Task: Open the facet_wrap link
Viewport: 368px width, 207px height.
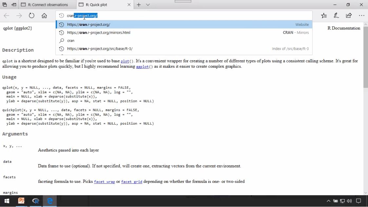Action: (105, 182)
